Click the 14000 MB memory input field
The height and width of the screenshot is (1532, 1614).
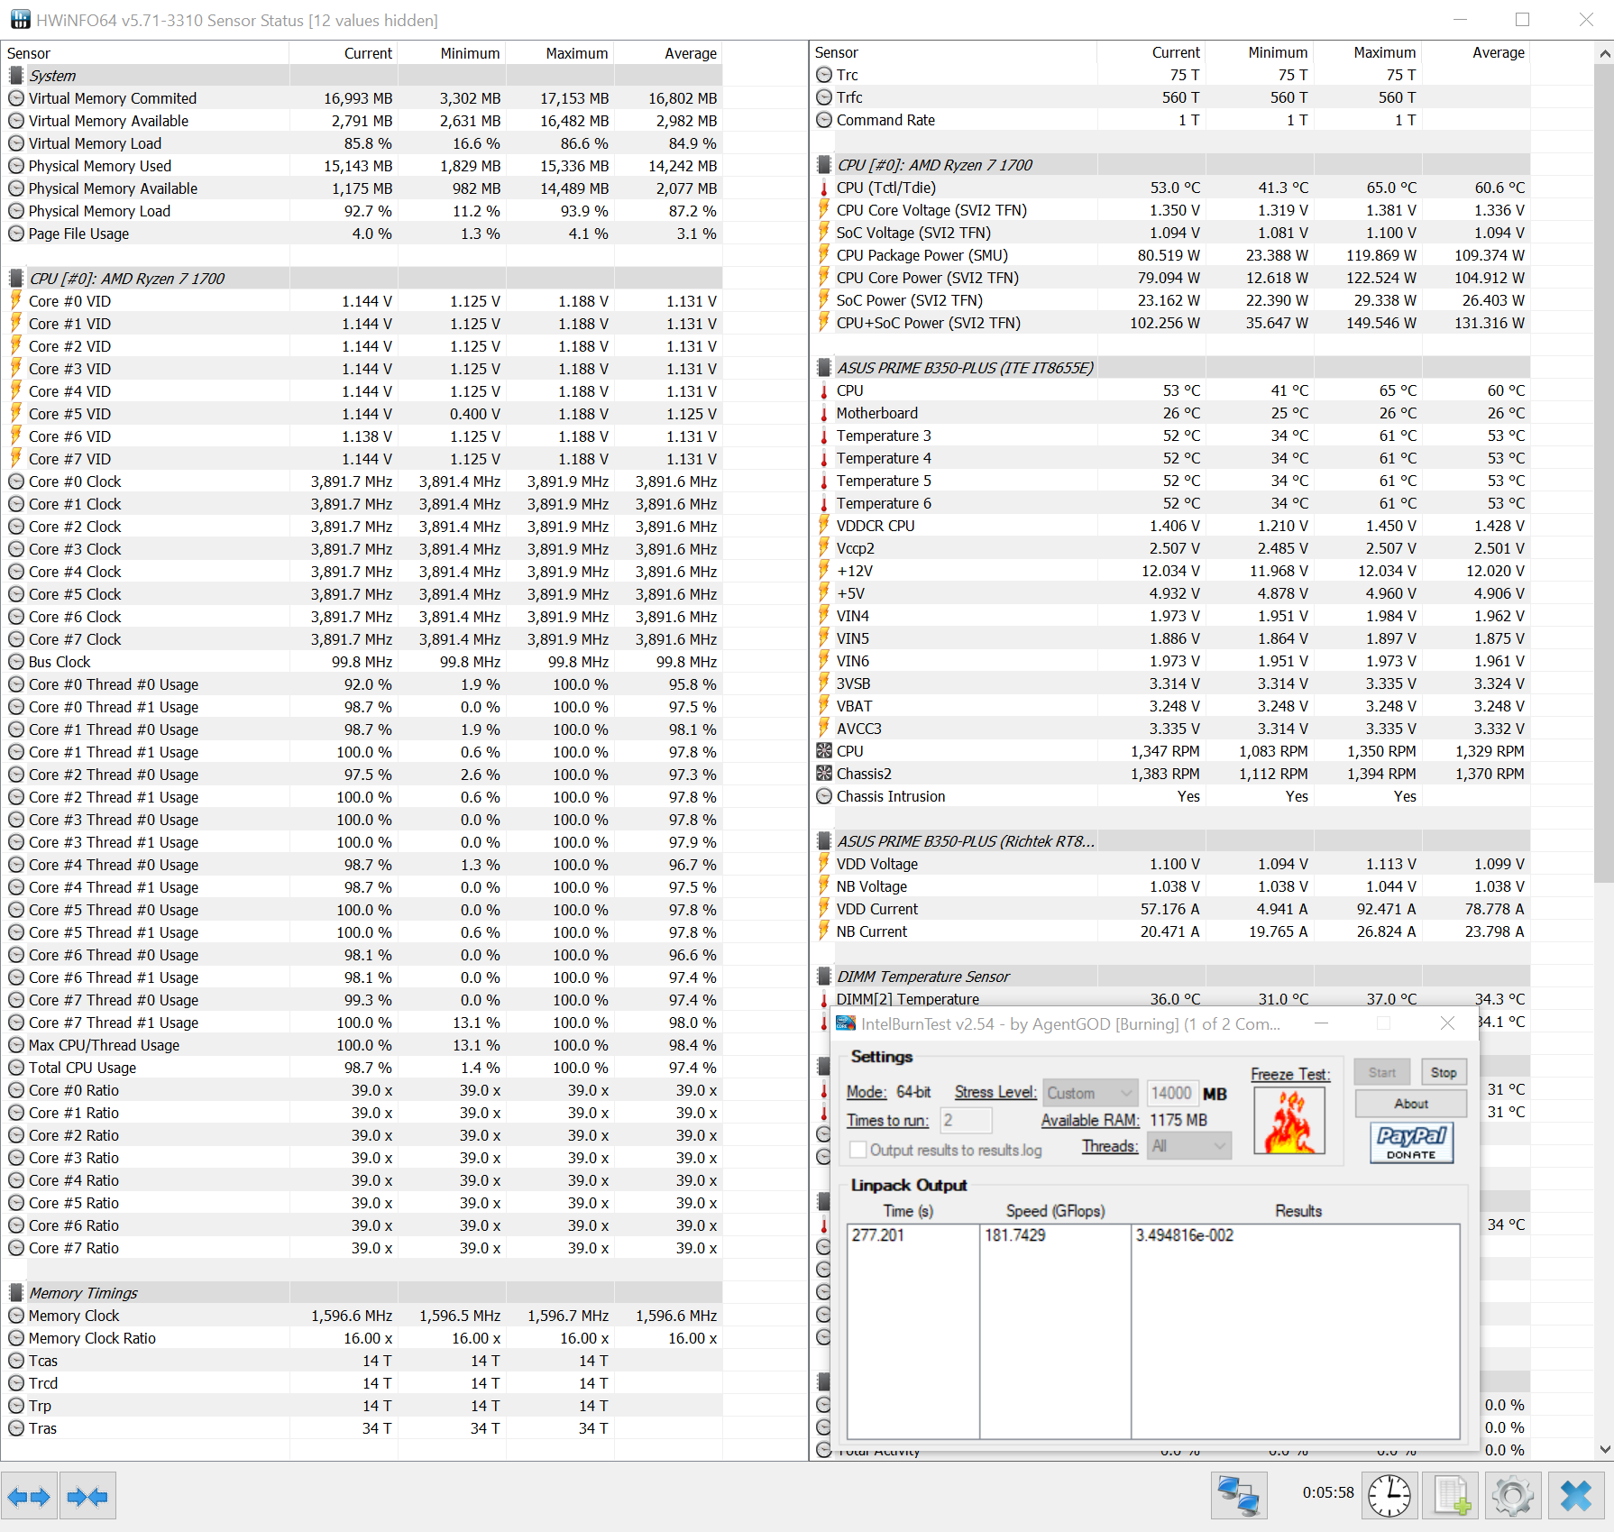(1172, 1093)
